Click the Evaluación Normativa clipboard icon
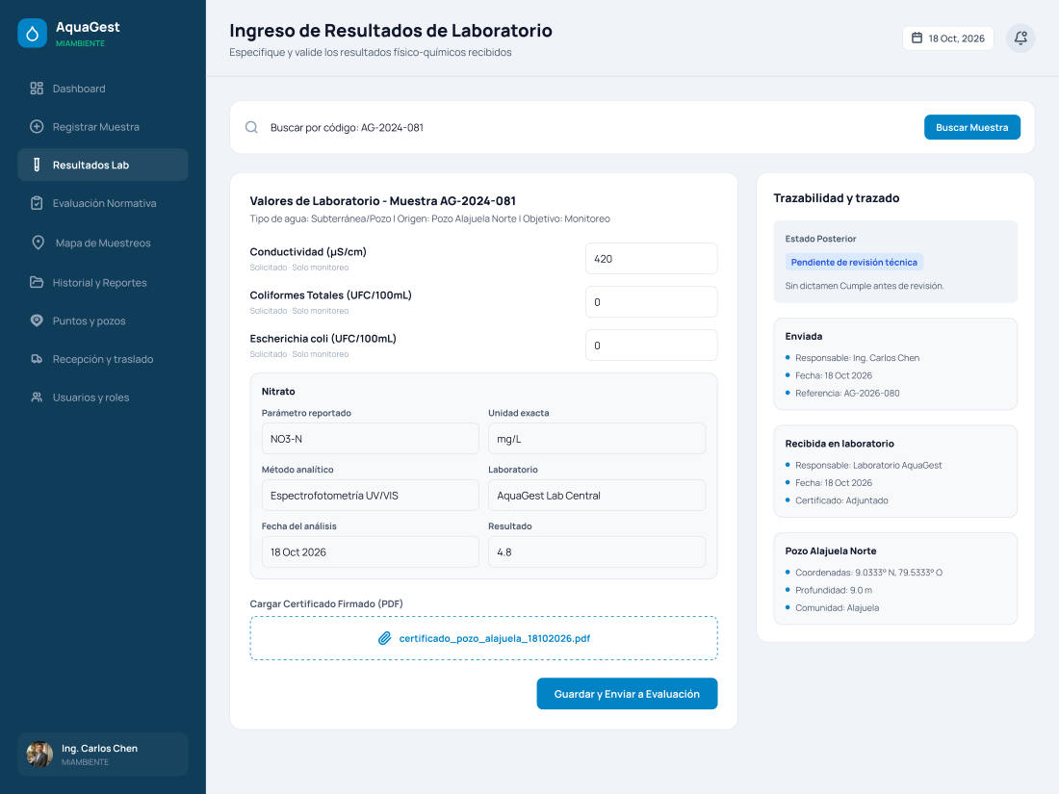The width and height of the screenshot is (1059, 794). tap(37, 203)
